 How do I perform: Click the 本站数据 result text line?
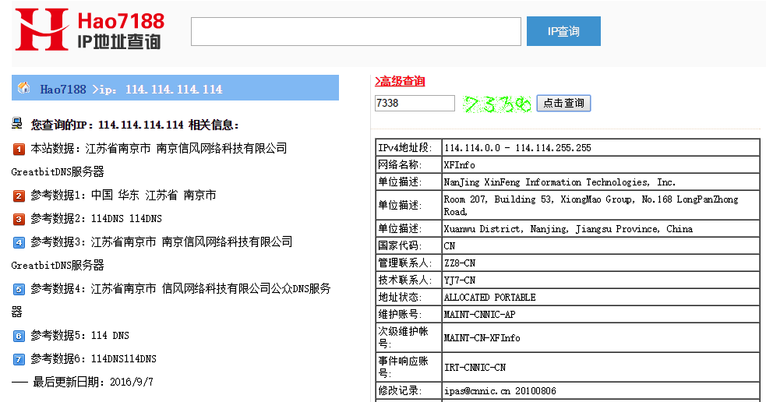point(159,149)
